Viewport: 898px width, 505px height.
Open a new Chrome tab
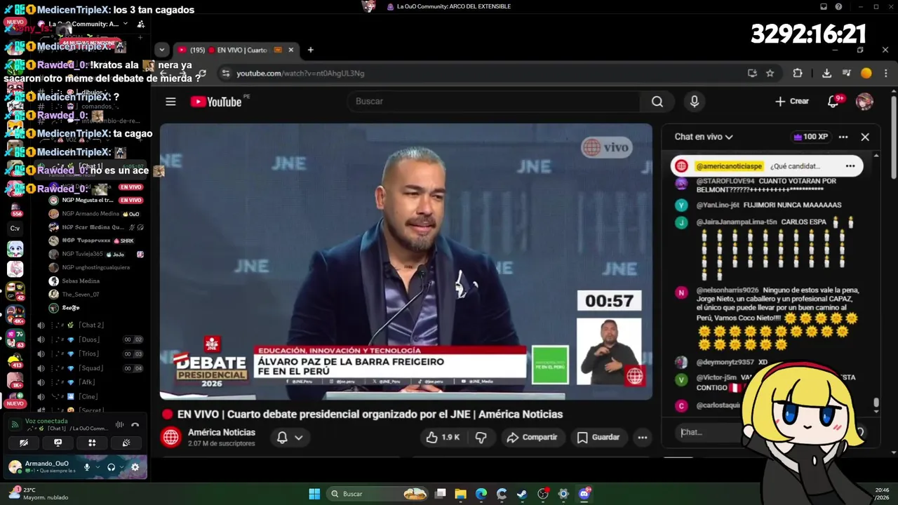click(310, 50)
